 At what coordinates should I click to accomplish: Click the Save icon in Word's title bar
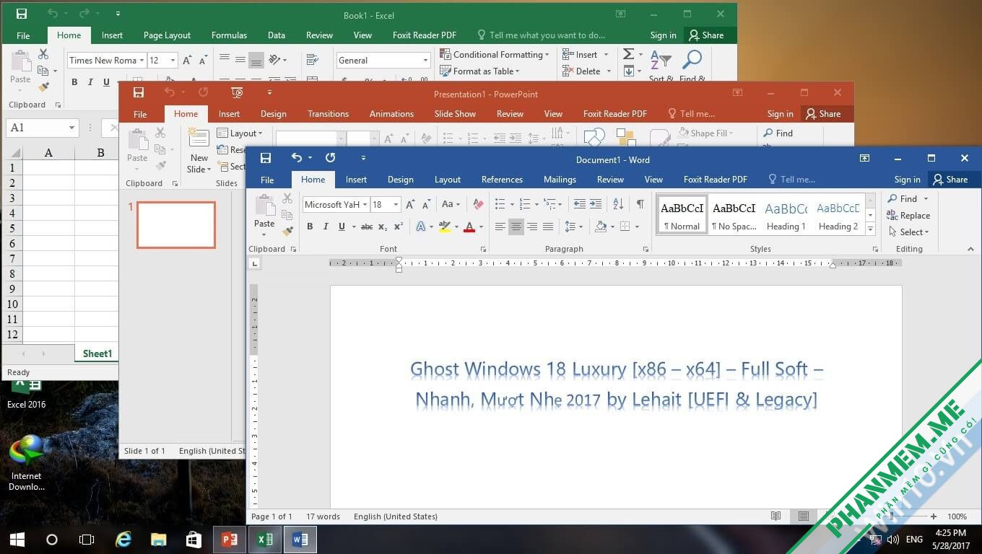point(266,158)
